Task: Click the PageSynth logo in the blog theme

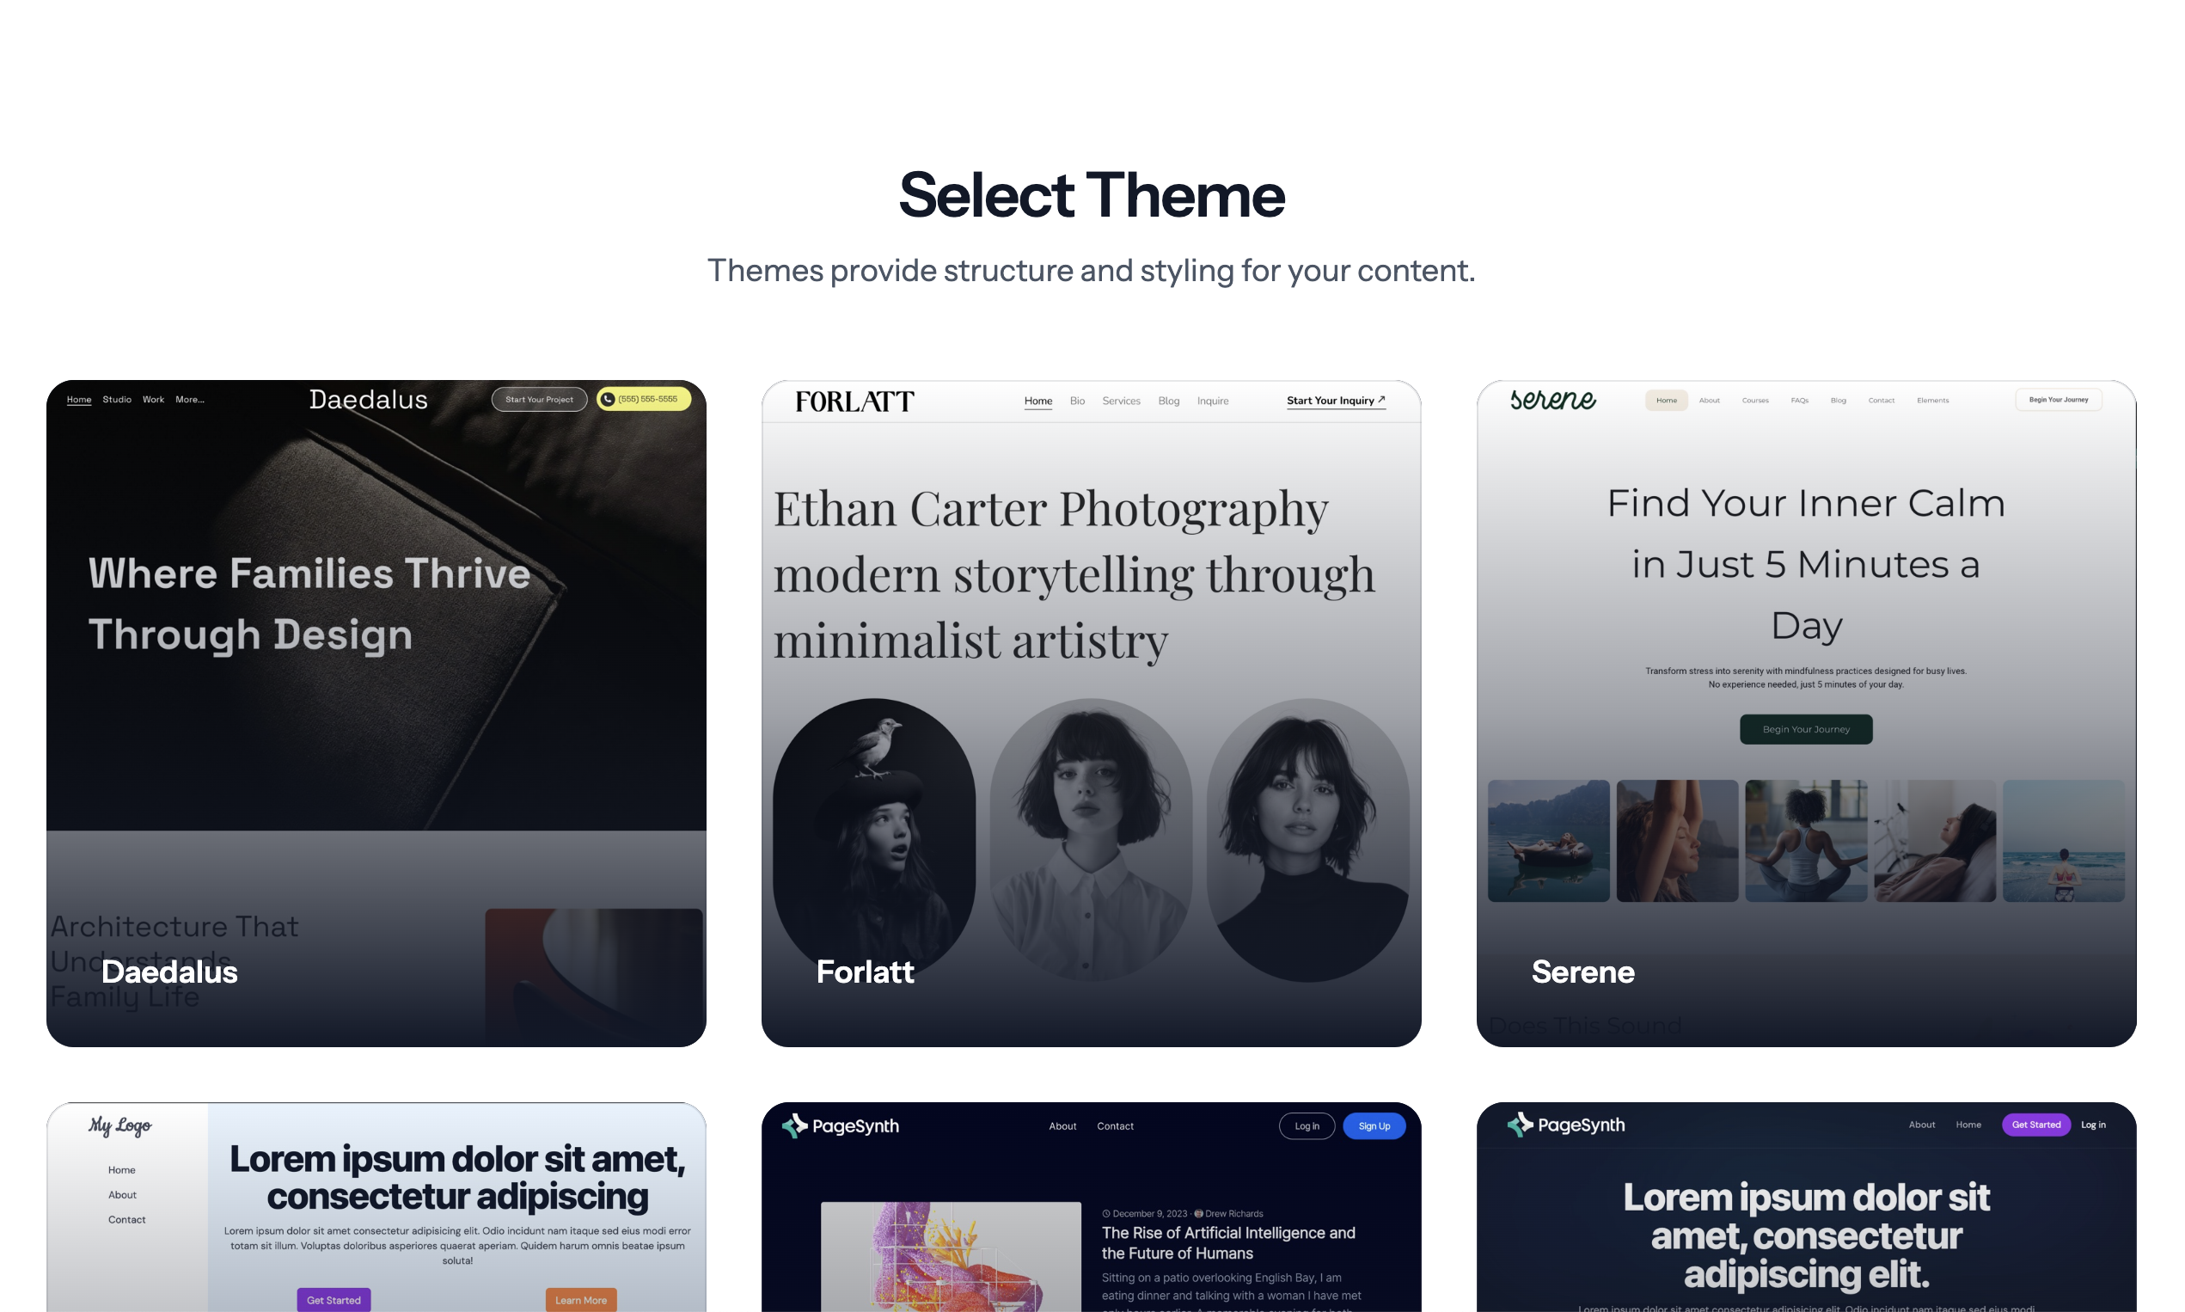Action: pos(840,1125)
